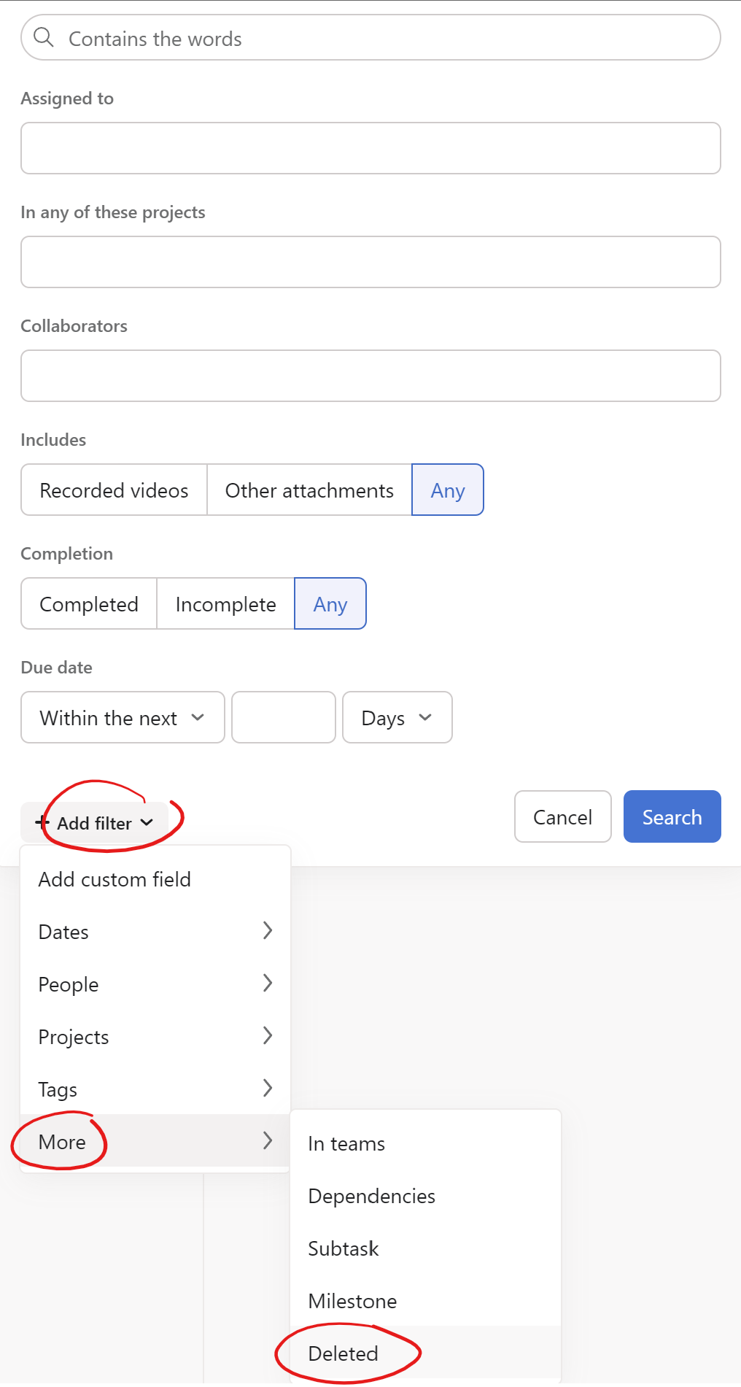Image resolution: width=741 pixels, height=1387 pixels.
Task: Expand the Dates submenu
Action: click(x=155, y=932)
